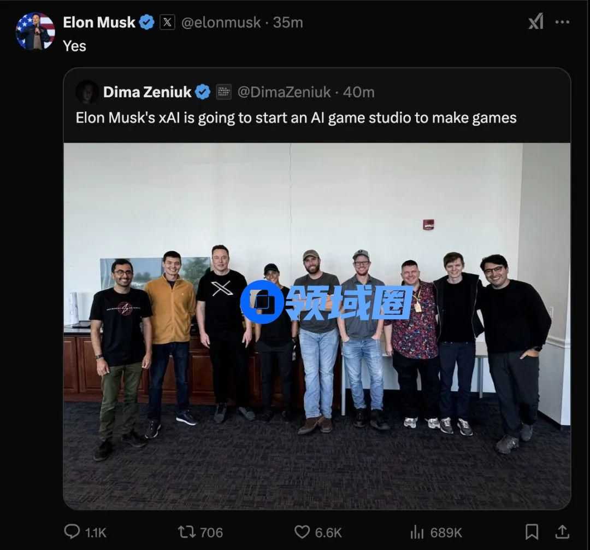Open the Grok xAI icon
The image size is (590, 550).
click(x=536, y=22)
